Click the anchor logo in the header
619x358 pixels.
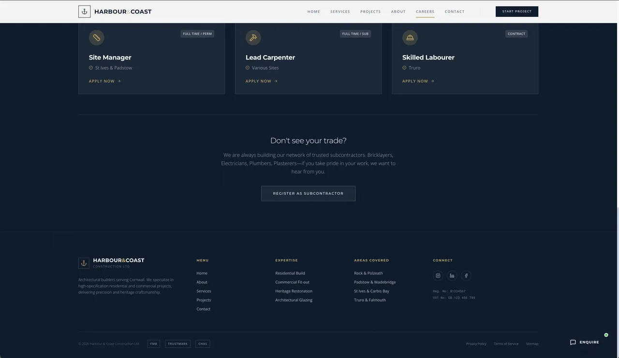click(x=84, y=12)
